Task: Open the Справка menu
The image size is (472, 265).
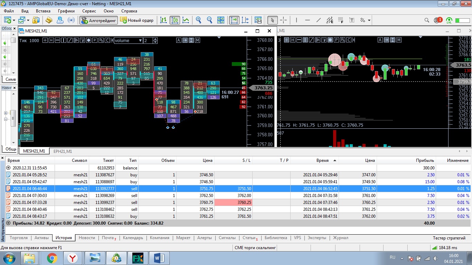Action: (x=129, y=11)
